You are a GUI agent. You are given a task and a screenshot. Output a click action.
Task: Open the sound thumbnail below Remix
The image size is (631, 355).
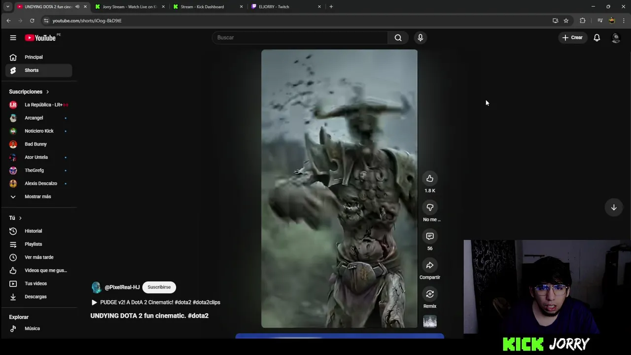(x=430, y=321)
